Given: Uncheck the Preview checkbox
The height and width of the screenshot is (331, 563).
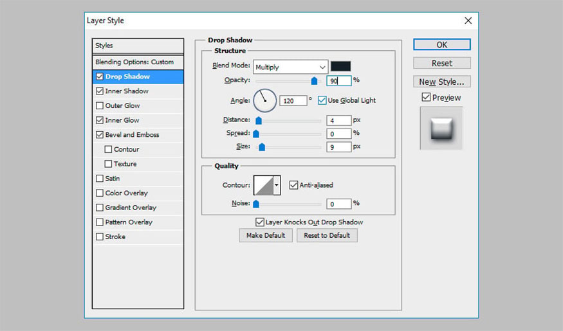Looking at the screenshot, I should (426, 98).
